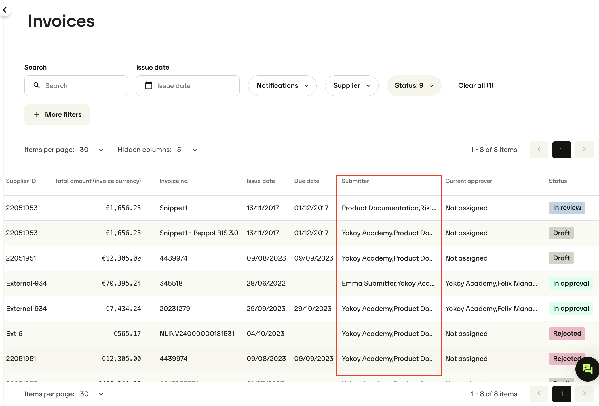Focus the Issue date input field
Image resolution: width=599 pixels, height=406 pixels.
pyautogui.click(x=188, y=85)
